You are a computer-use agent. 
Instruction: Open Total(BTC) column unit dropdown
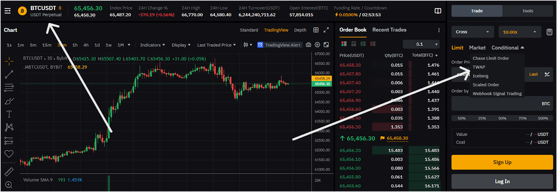(425, 55)
